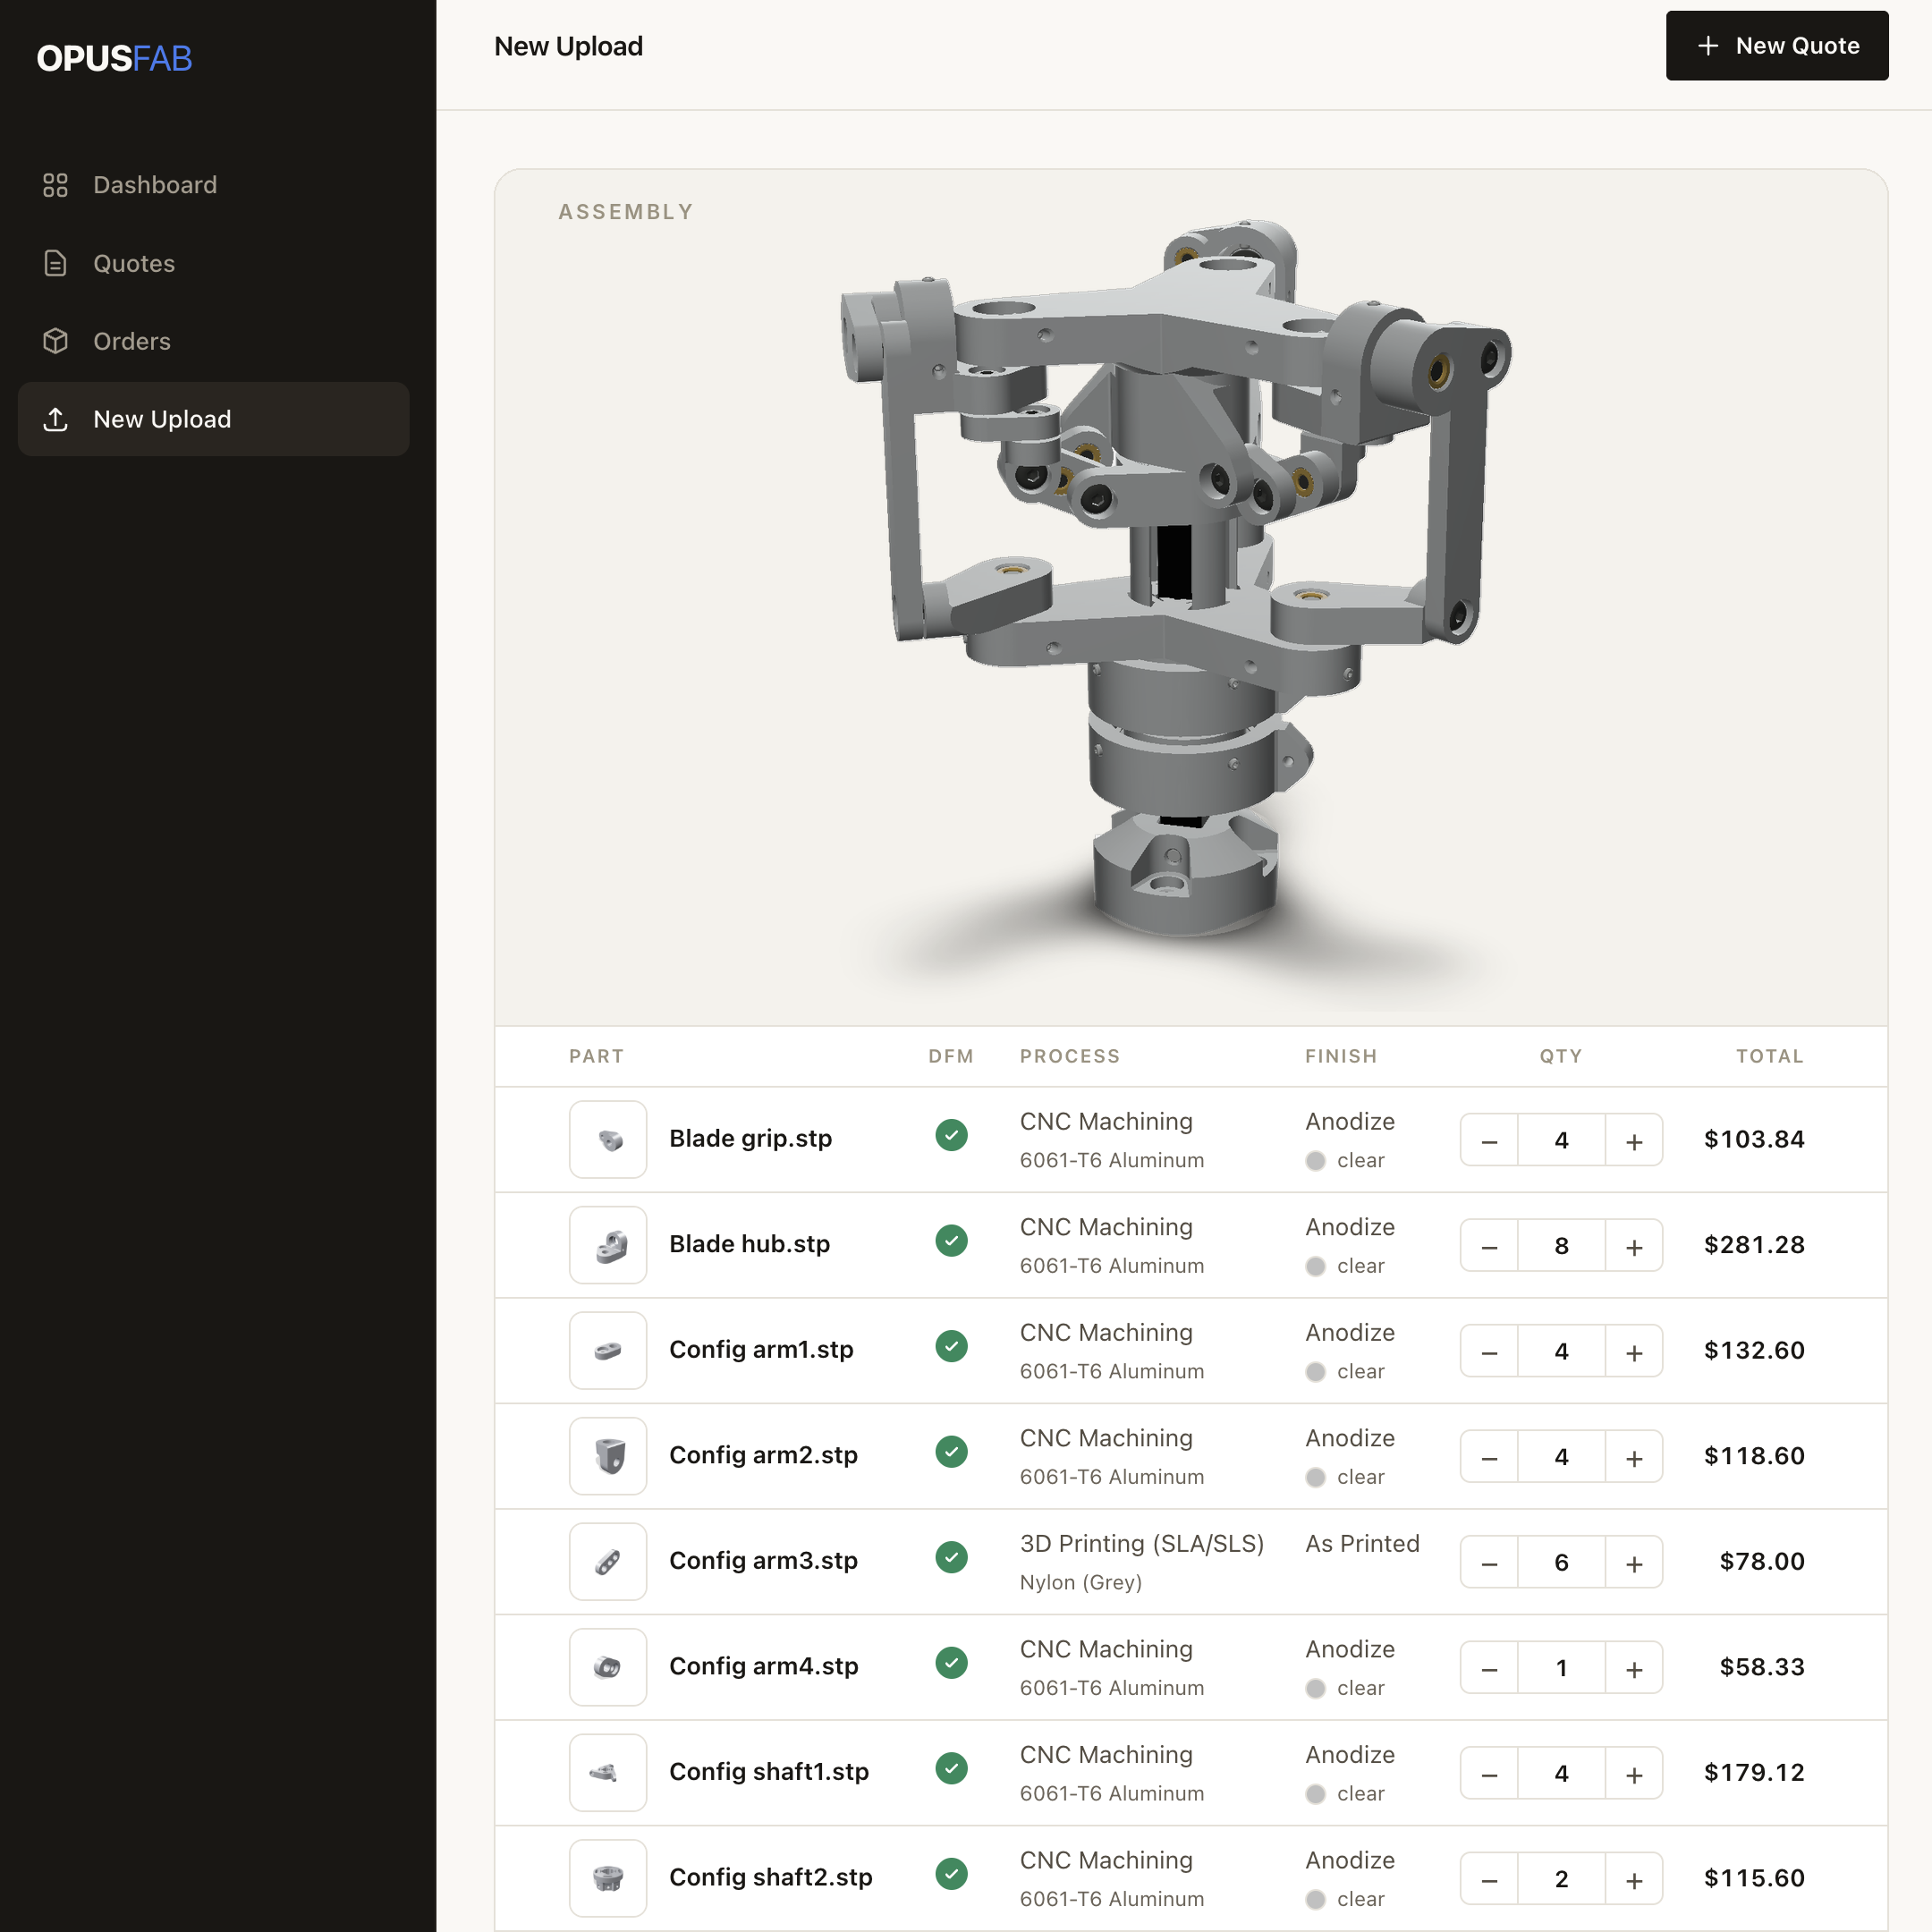Viewport: 1932px width, 1932px height.
Task: Increase quantity for Config arm3.stp
Action: tap(1634, 1562)
